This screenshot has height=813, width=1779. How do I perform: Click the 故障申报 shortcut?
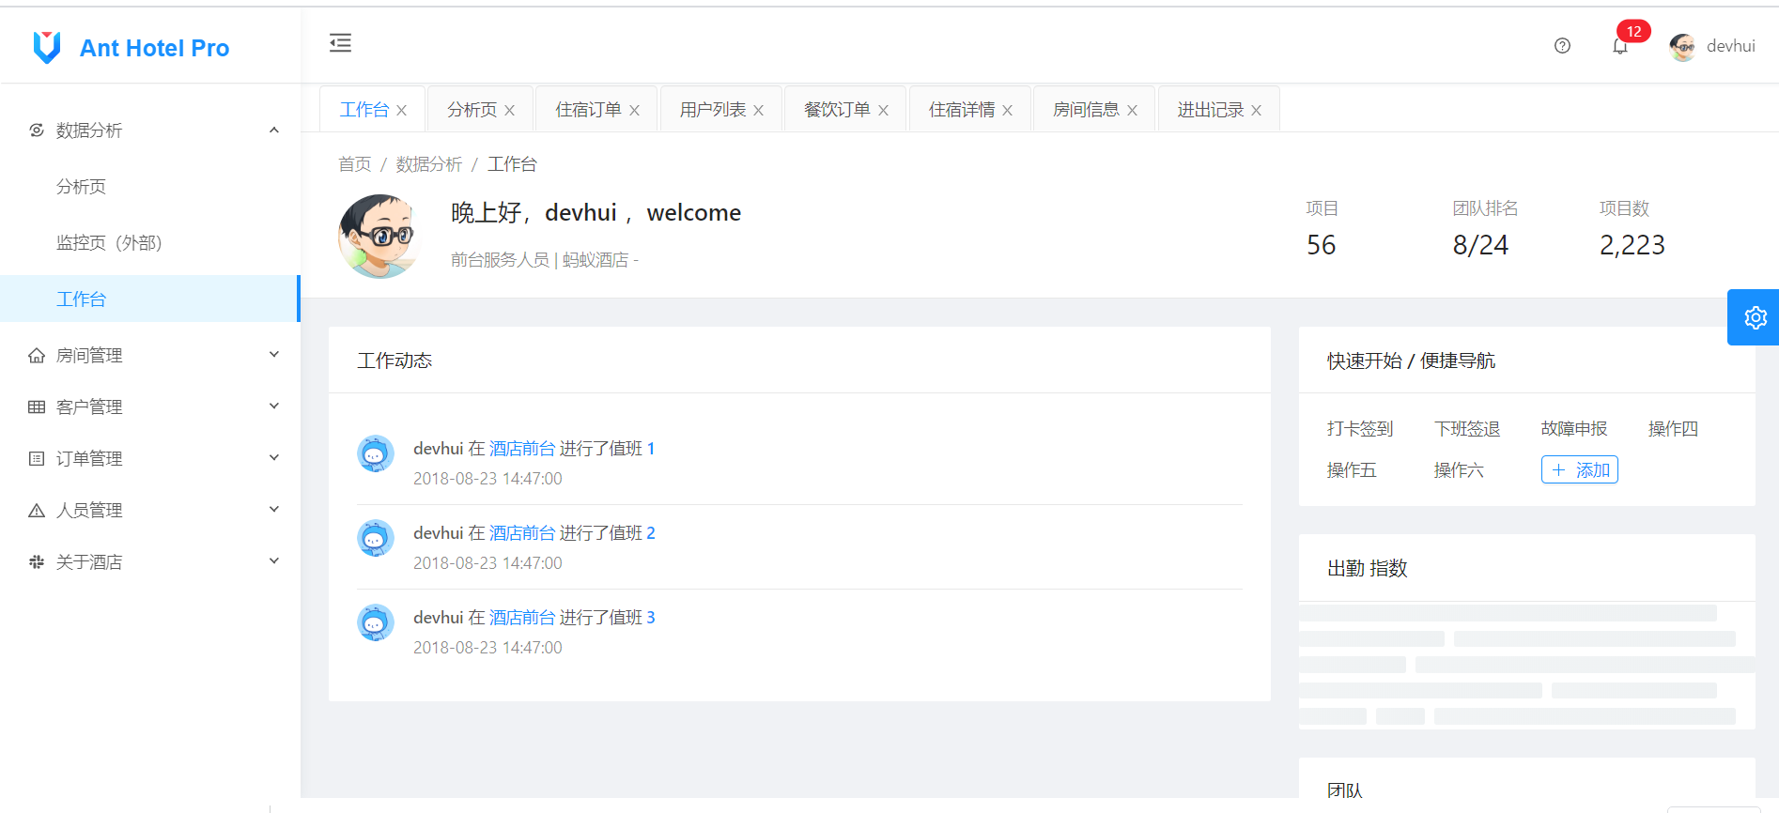point(1574,429)
